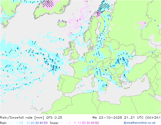This screenshot has height=125, width=161.
Task: Click the "(00+261" forecast offset text
Action: 153,118
